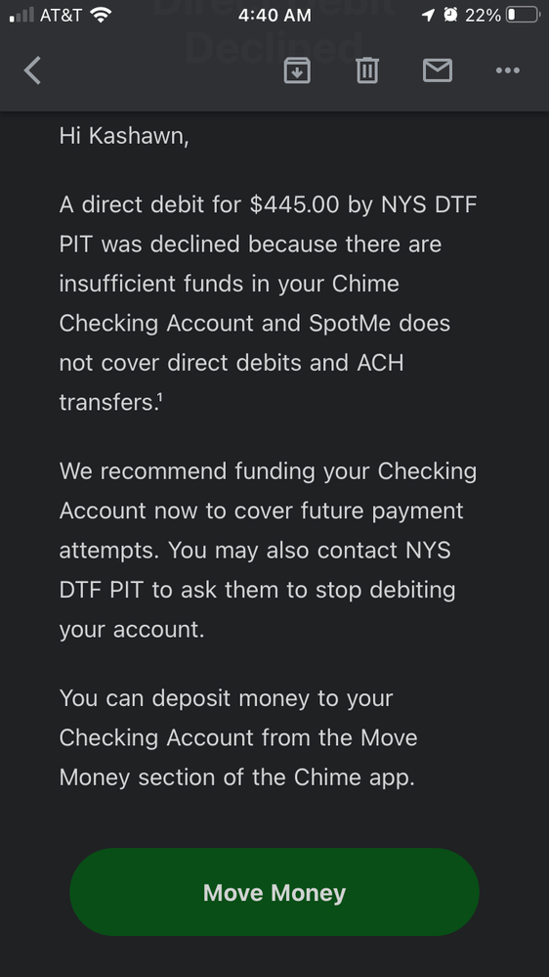549x977 pixels.
Task: Tap the faded "Declined" subject title
Action: [274, 47]
